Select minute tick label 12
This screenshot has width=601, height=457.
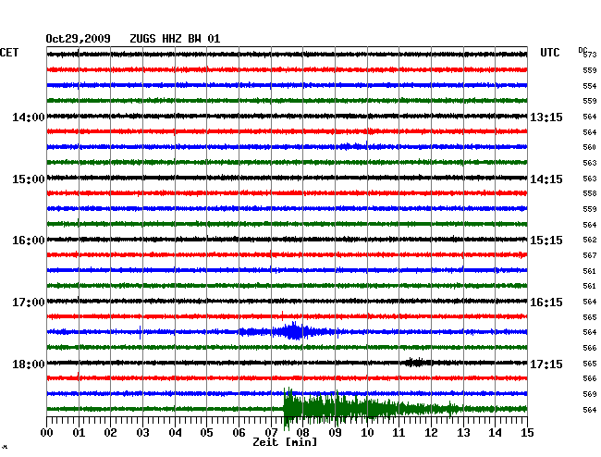431,433
